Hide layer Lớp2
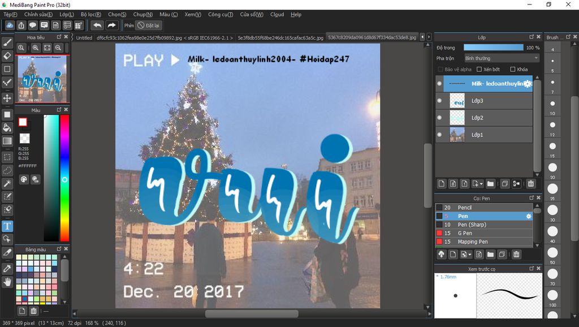This screenshot has width=579, height=327. [x=439, y=118]
